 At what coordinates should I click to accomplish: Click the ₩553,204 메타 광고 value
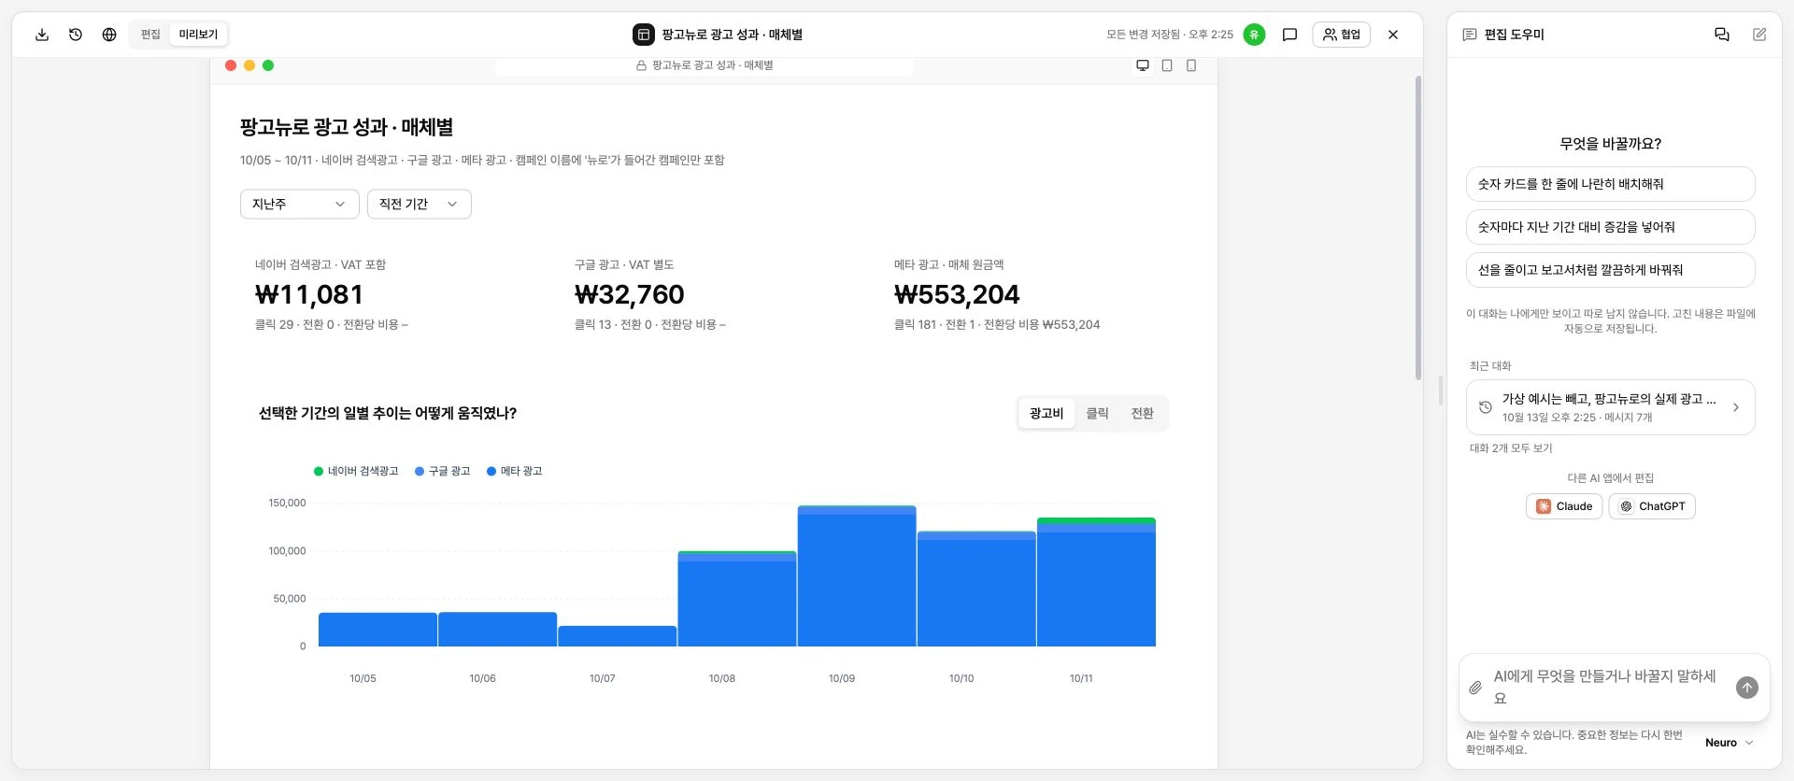(x=957, y=295)
